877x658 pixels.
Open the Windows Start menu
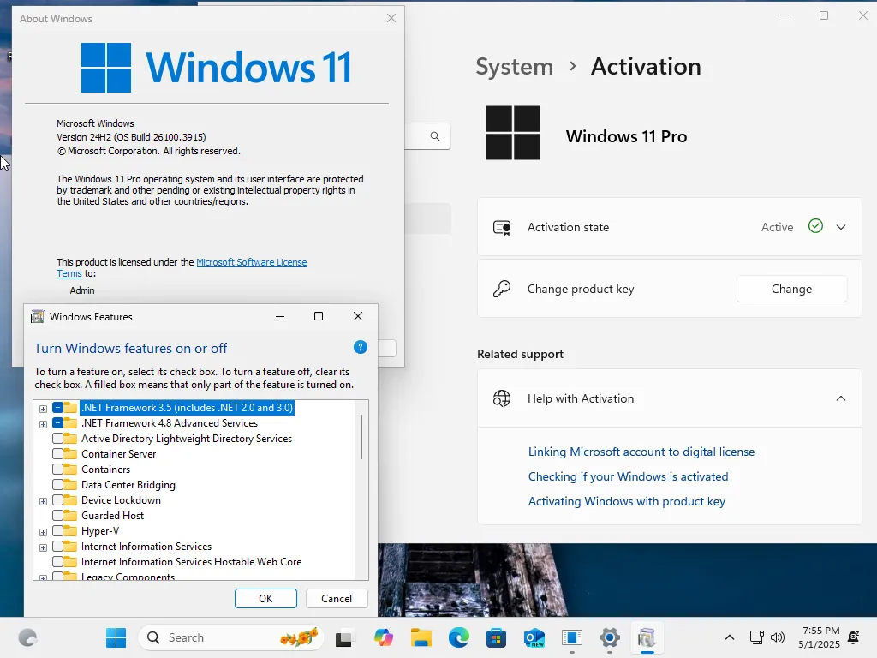pyautogui.click(x=116, y=637)
